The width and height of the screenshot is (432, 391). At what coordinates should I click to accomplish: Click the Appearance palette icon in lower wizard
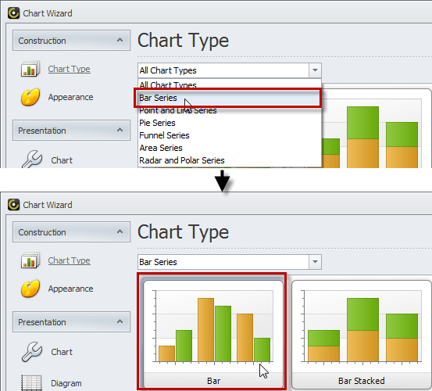tap(30, 289)
